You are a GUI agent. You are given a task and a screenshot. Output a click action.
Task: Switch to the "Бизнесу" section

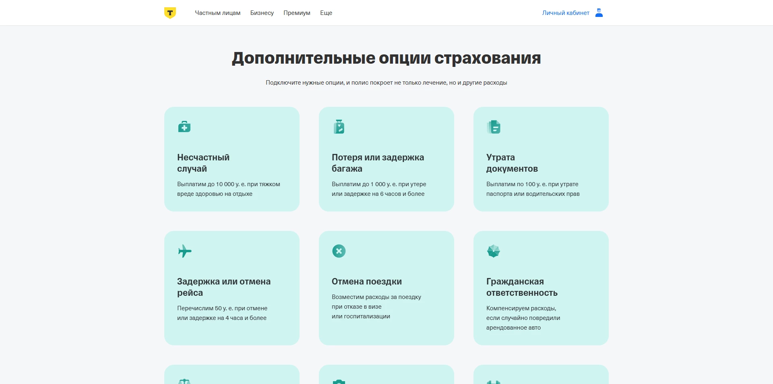click(x=262, y=12)
